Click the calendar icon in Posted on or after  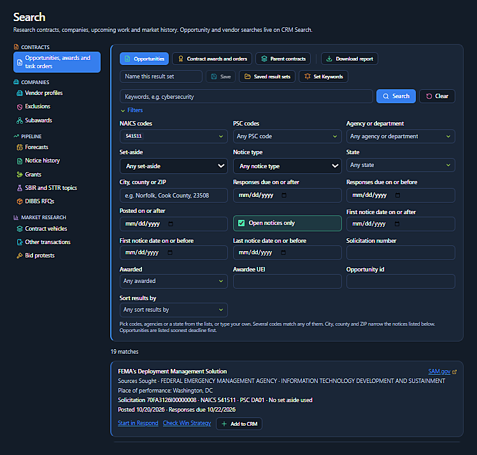pyautogui.click(x=171, y=224)
